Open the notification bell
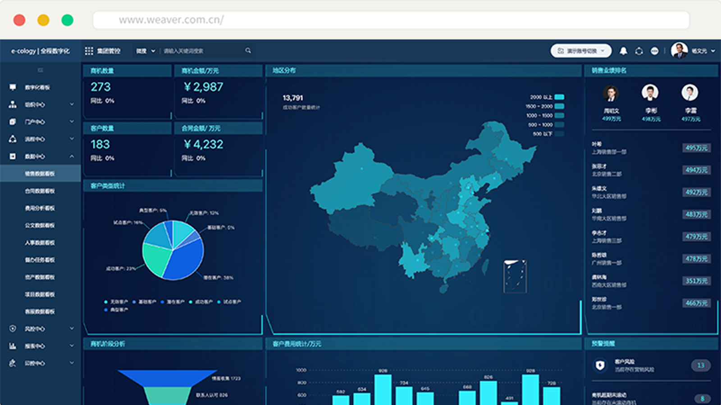This screenshot has height=405, width=721. point(623,51)
